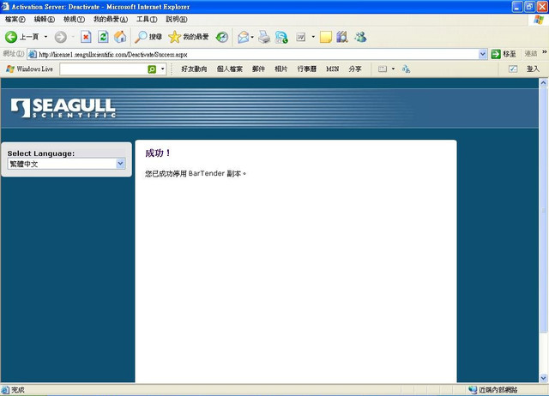Click the 登入 sign-in link
The image size is (549, 396).
pyautogui.click(x=533, y=69)
